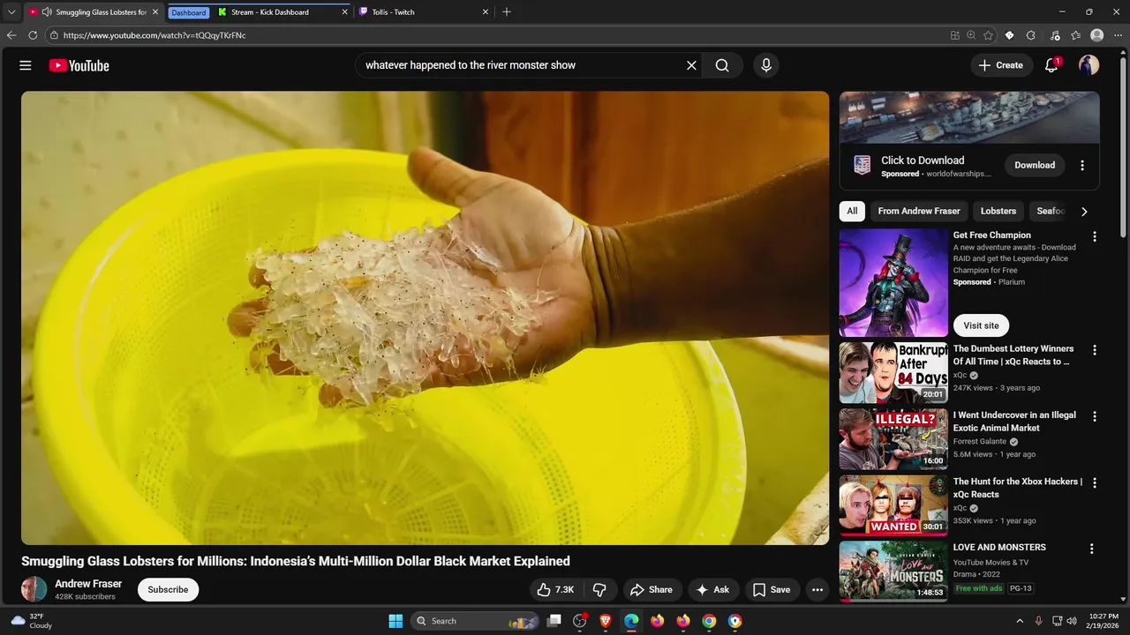Viewport: 1130px width, 635px height.
Task: Click the World of Warships ad banner image
Action: pos(969,117)
